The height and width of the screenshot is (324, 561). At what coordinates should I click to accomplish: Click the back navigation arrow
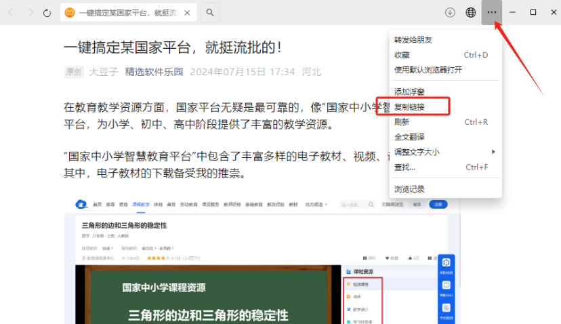coord(11,13)
